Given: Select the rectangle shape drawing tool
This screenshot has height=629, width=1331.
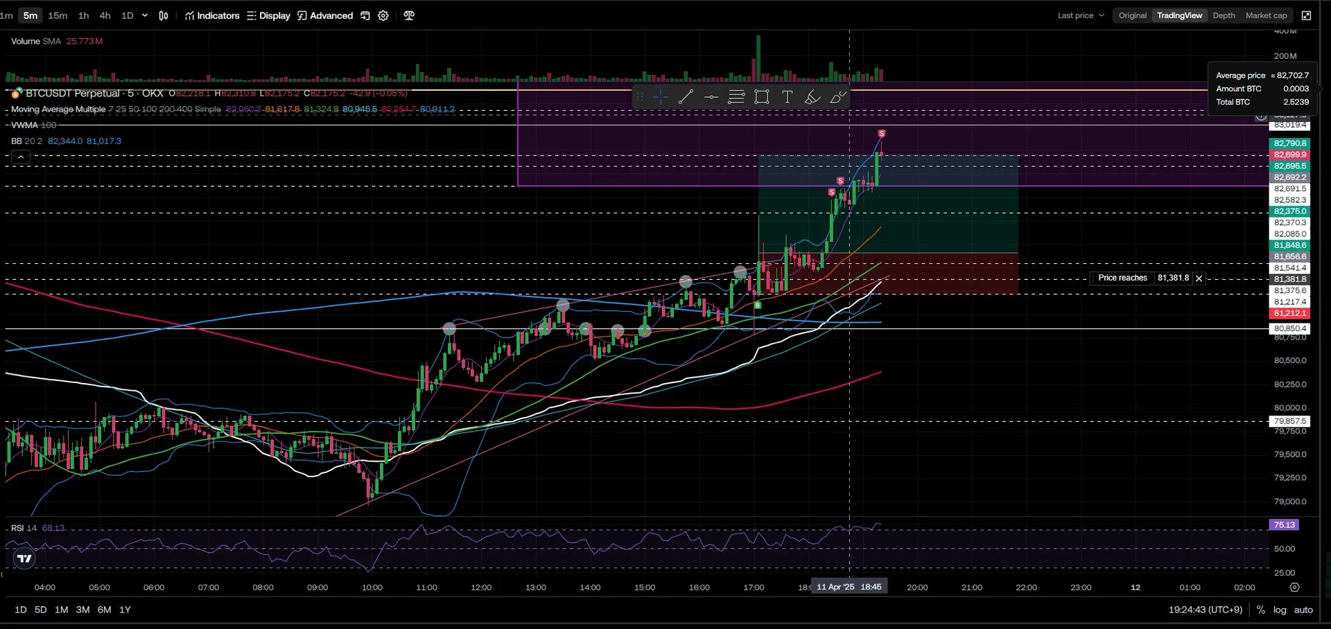Looking at the screenshot, I should (x=762, y=98).
